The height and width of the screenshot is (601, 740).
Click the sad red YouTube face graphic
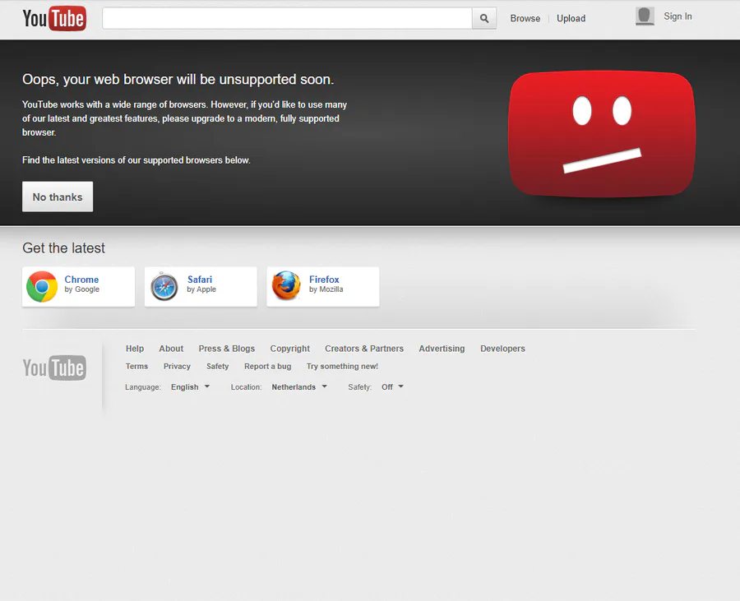click(x=602, y=133)
